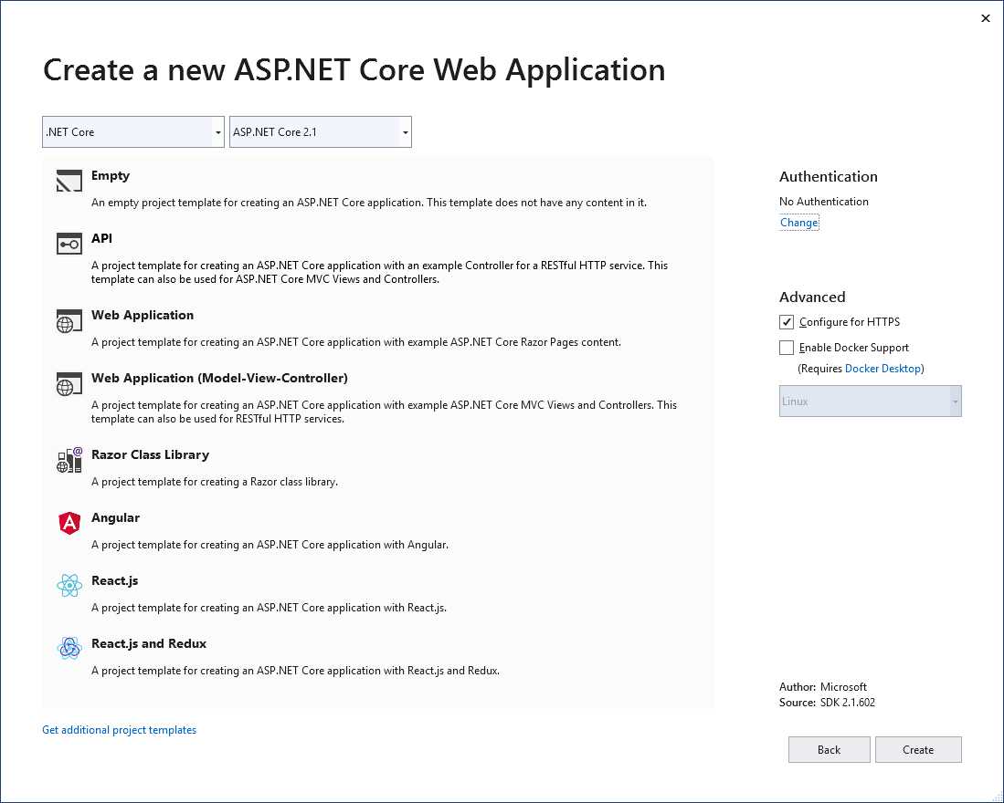The width and height of the screenshot is (1004, 803).
Task: Click the Create button
Action: point(918,749)
